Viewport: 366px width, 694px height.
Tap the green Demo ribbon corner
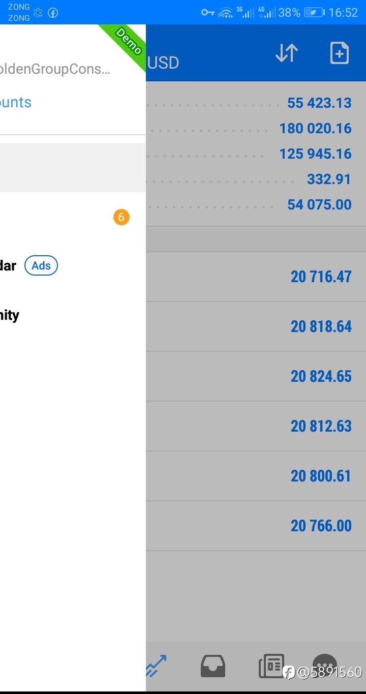coord(126,43)
